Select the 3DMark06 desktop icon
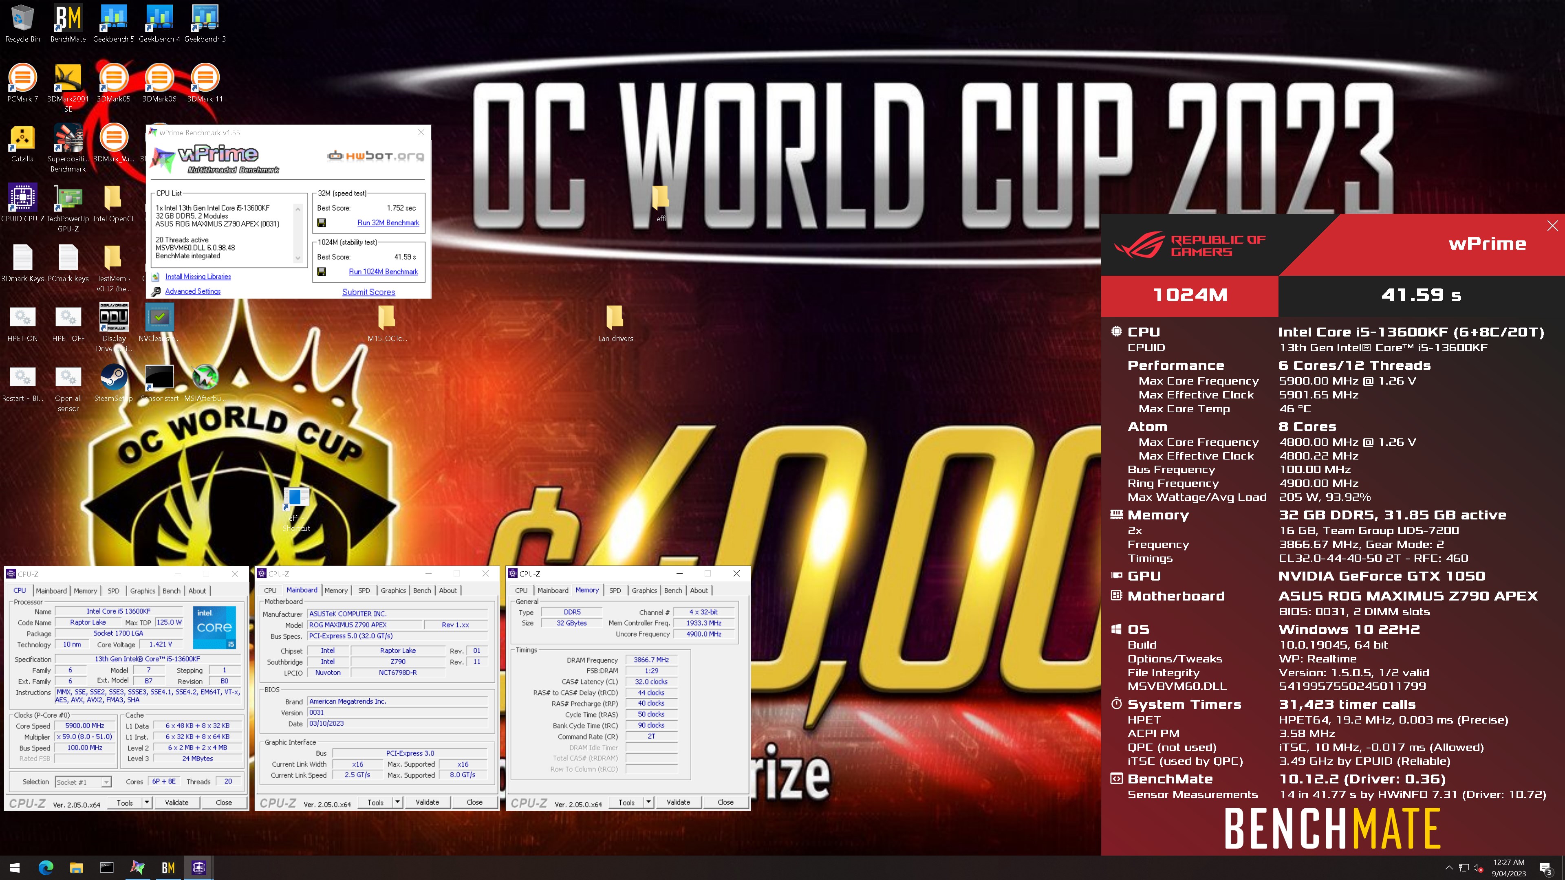 click(x=159, y=83)
